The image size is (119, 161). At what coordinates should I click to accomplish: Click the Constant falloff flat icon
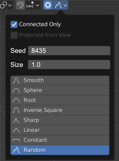pos(16,140)
